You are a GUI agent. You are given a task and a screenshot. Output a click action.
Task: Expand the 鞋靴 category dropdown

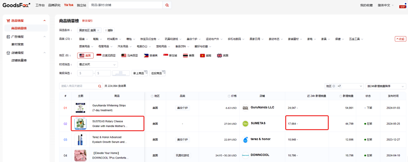(x=97, y=39)
